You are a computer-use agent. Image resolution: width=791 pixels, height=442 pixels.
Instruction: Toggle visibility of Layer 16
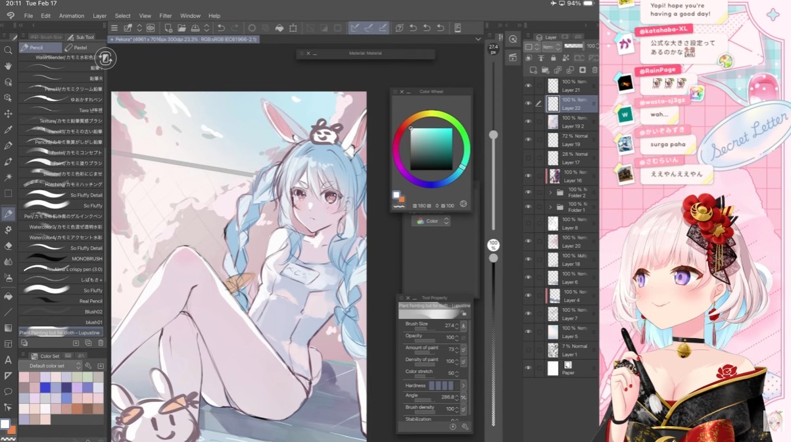point(528,176)
